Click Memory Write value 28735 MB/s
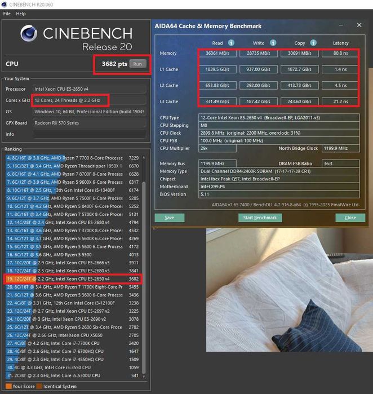Image resolution: width=373 pixels, height=394 pixels. tap(259, 54)
